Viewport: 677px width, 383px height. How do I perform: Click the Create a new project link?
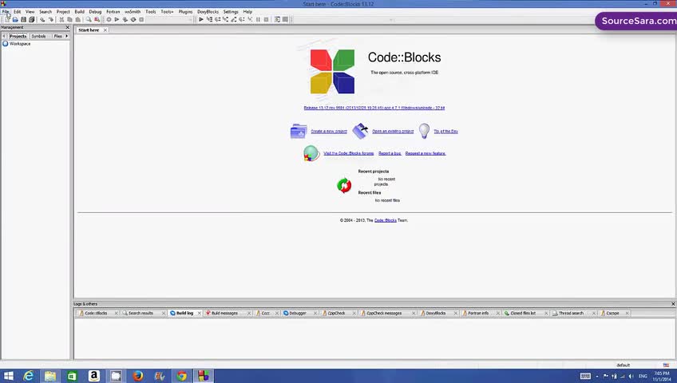(x=329, y=131)
